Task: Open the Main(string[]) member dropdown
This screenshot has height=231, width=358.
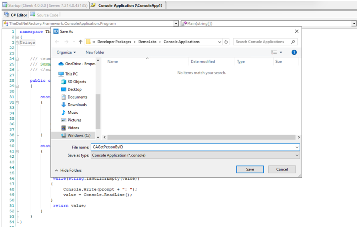Action: (354, 24)
